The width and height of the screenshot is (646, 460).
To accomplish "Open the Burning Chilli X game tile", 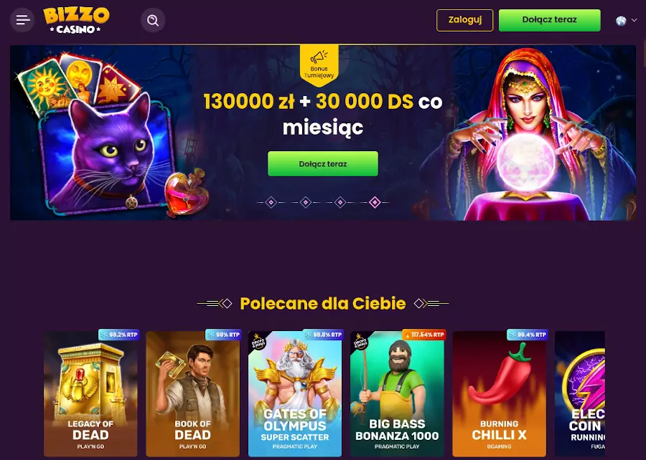I will coord(500,394).
